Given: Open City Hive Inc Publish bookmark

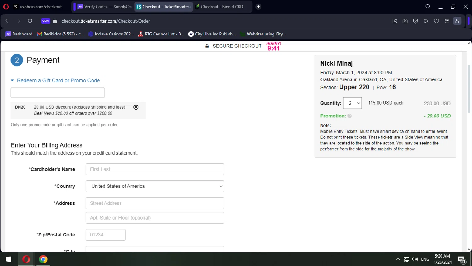Looking at the screenshot, I should point(212,34).
